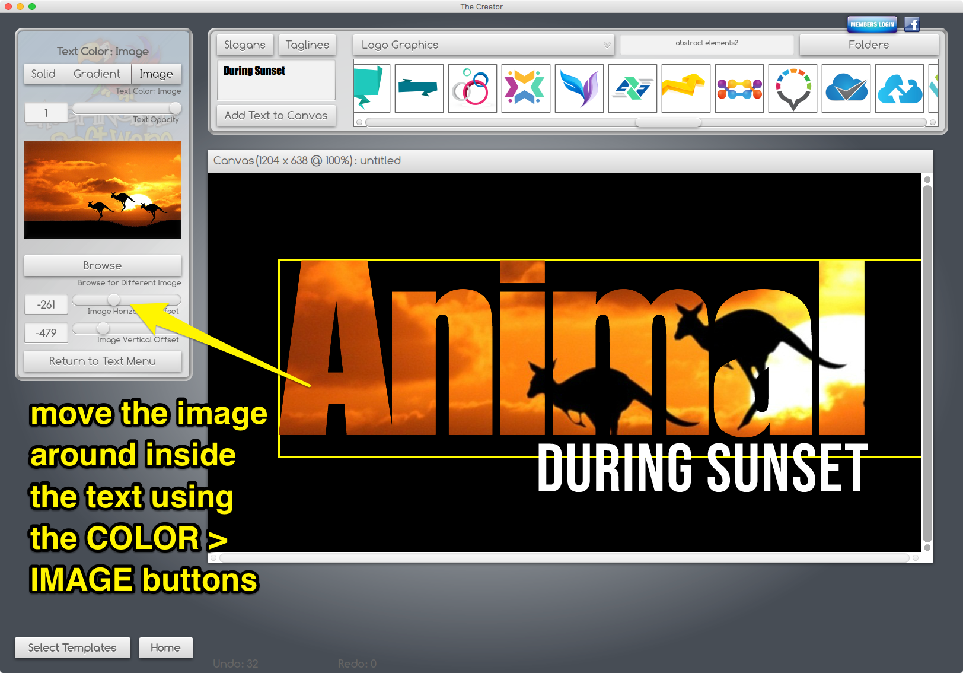Click the canvas vertical scrollbar
963x673 pixels.
(927, 363)
